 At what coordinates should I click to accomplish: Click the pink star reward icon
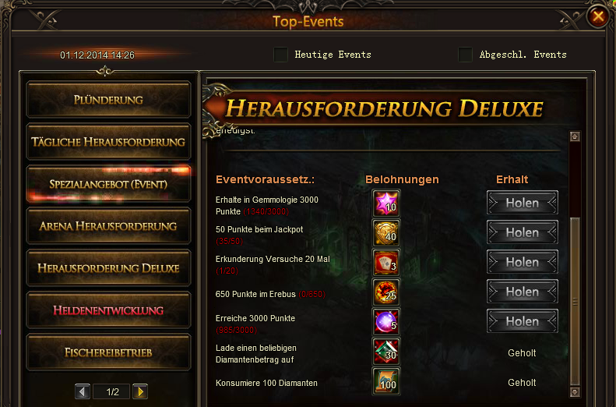[386, 203]
